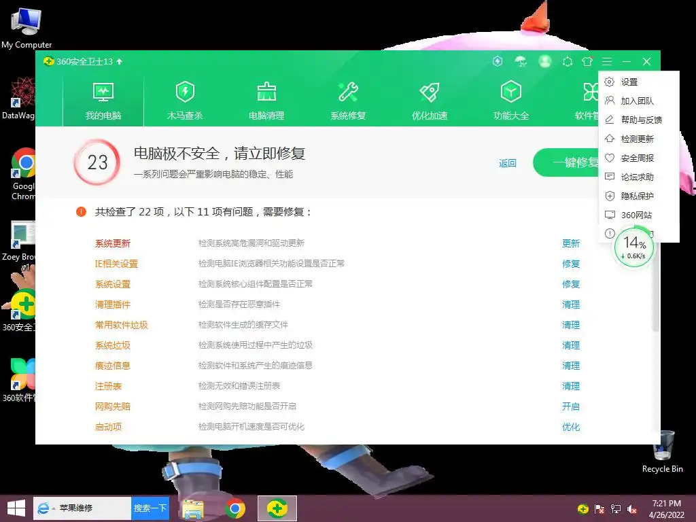Click the muted volume tray icon

coord(632,509)
